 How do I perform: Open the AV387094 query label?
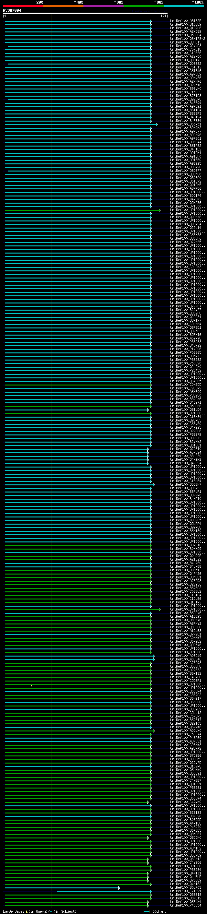tap(12, 11)
